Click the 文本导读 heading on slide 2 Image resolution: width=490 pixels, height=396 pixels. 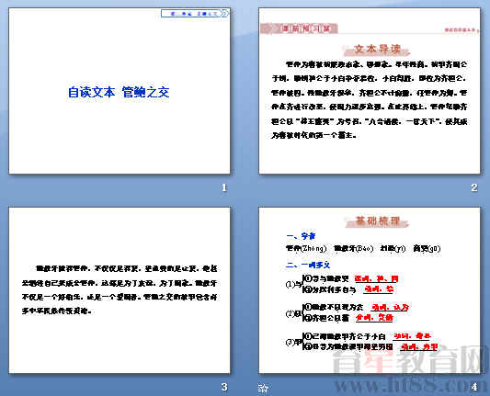pyautogui.click(x=377, y=49)
